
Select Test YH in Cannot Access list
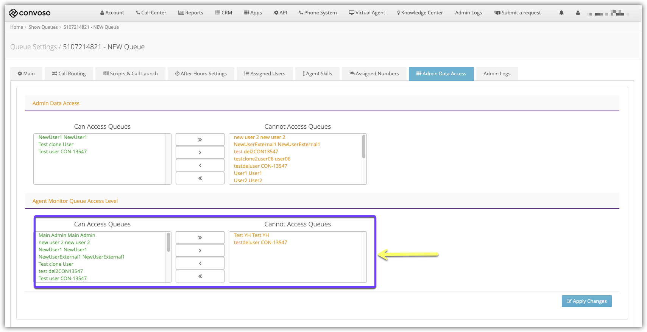(x=251, y=235)
